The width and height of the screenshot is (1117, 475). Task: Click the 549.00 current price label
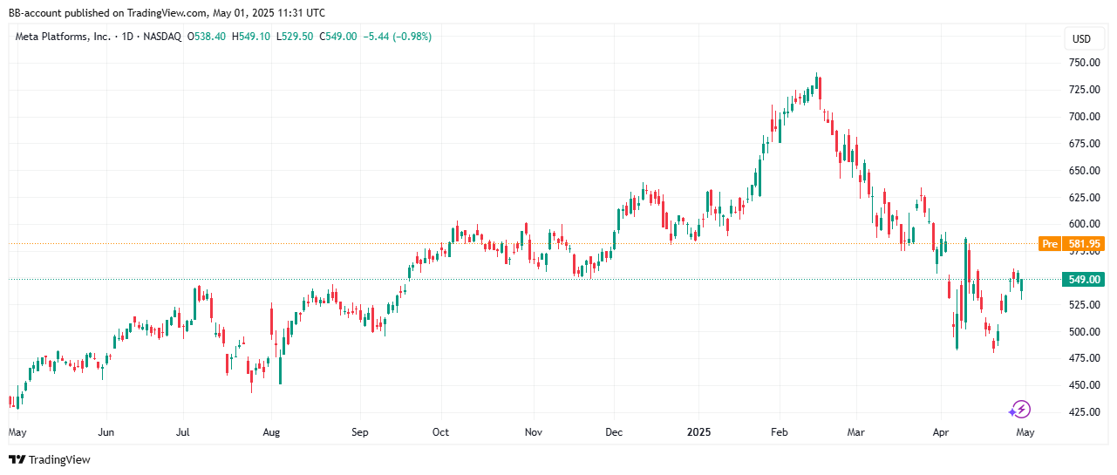click(x=1082, y=280)
